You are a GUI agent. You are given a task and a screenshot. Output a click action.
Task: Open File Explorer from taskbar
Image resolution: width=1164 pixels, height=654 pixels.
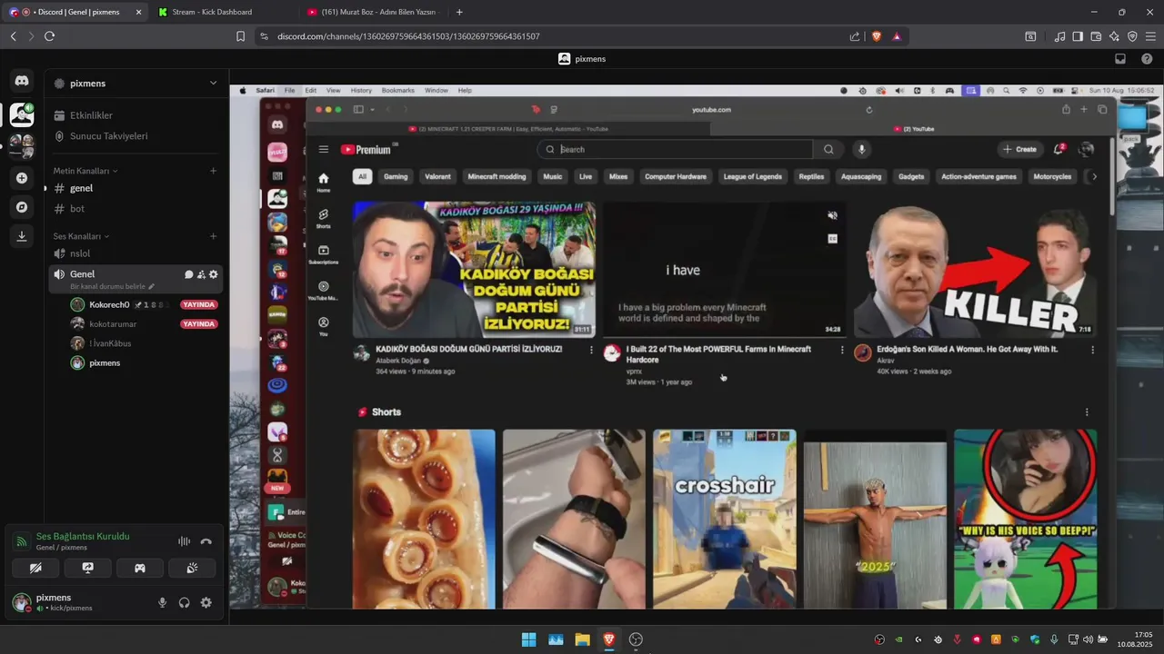(582, 639)
